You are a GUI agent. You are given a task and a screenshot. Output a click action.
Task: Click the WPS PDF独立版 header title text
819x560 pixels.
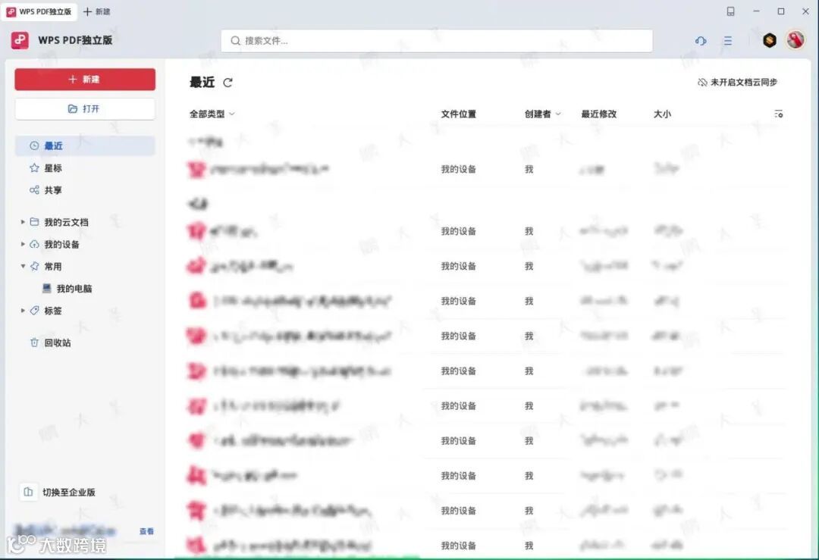tap(75, 40)
